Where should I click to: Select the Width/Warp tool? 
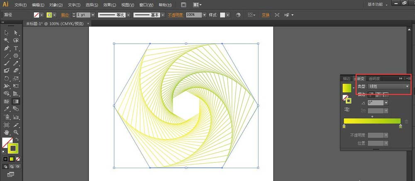(7, 86)
